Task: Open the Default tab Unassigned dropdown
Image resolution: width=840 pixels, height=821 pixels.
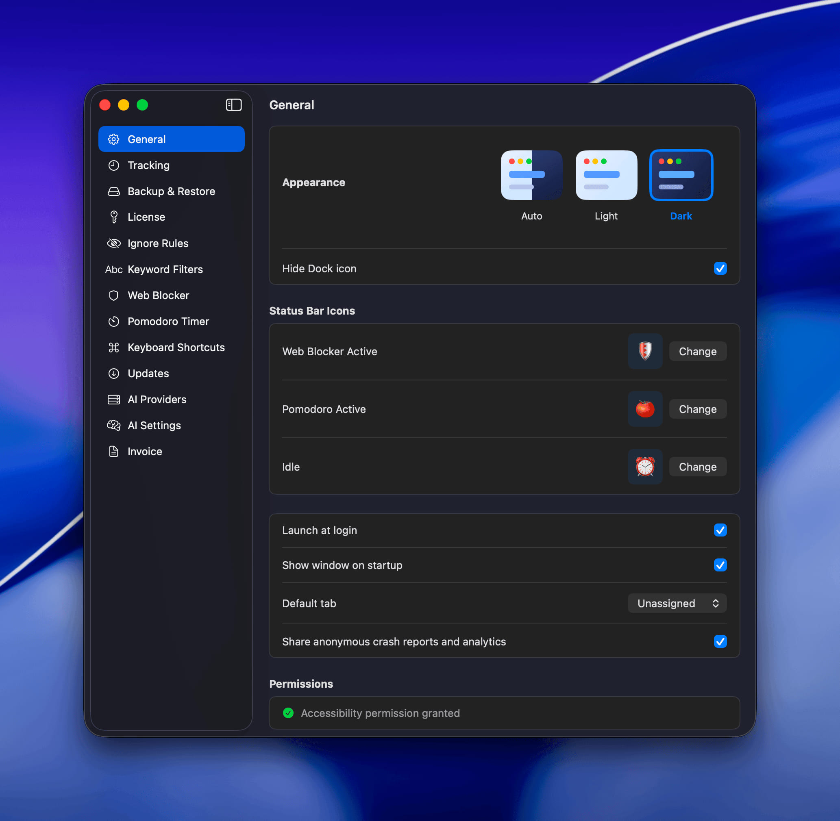Action: [677, 603]
